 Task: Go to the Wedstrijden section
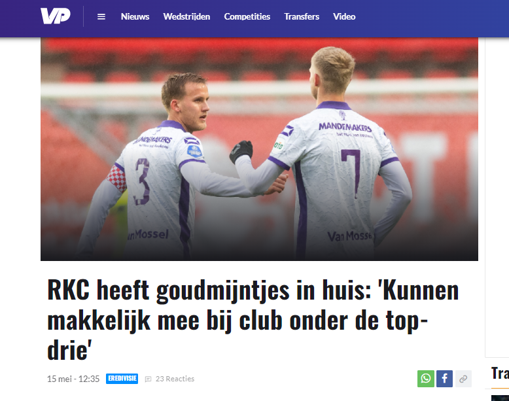coord(186,16)
